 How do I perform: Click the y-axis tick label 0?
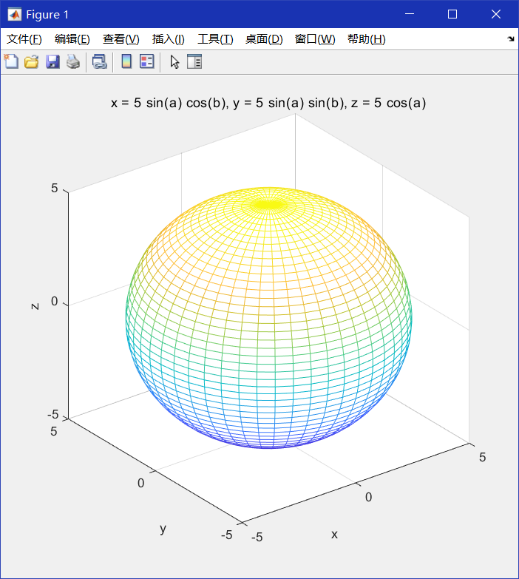140,483
